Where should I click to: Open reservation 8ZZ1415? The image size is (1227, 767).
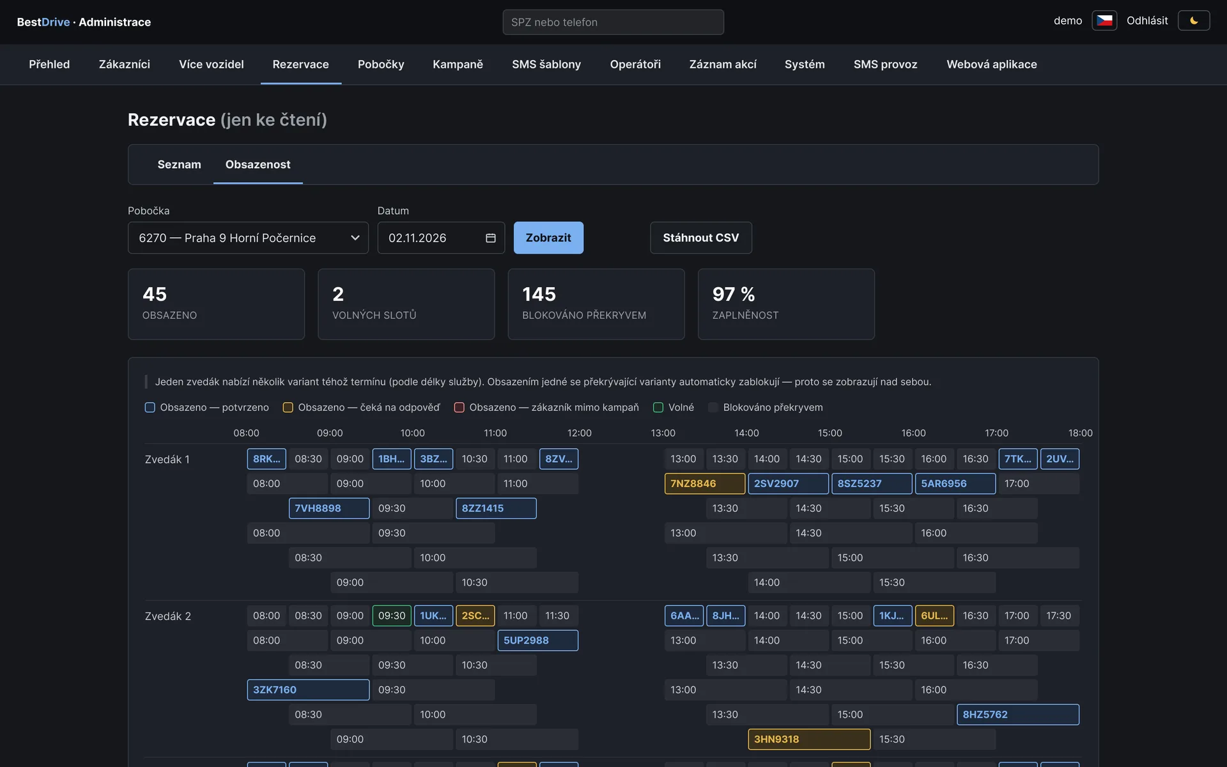click(496, 508)
